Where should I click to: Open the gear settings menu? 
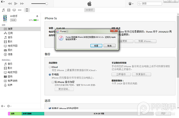pos(9,106)
